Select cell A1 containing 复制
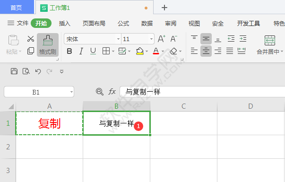 pos(49,123)
